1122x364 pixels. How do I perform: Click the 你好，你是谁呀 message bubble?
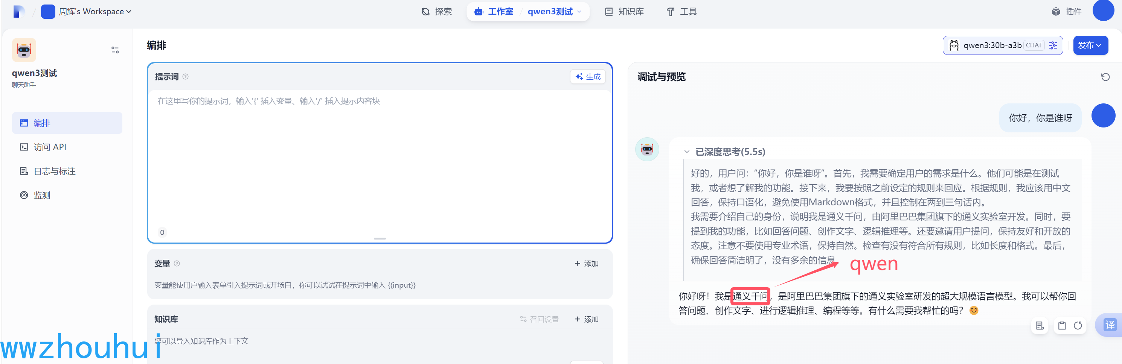coord(1040,118)
